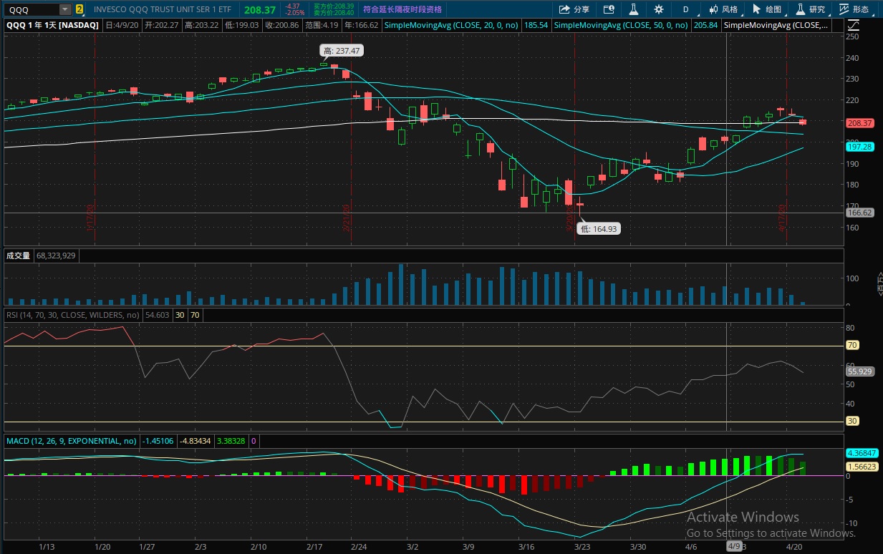The height and width of the screenshot is (554, 883).
Task: Click the 成交量 volume panel label
Action: pos(18,255)
